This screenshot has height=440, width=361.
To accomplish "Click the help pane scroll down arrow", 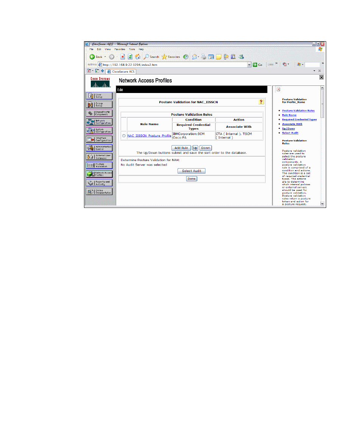I will (322, 203).
